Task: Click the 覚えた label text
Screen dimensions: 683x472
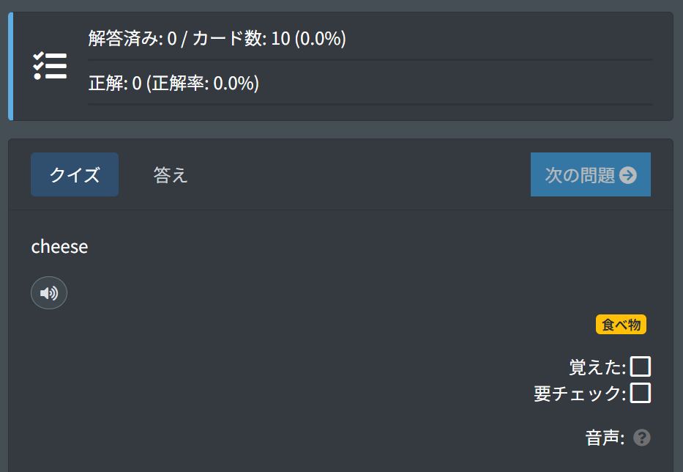Action: 597,367
